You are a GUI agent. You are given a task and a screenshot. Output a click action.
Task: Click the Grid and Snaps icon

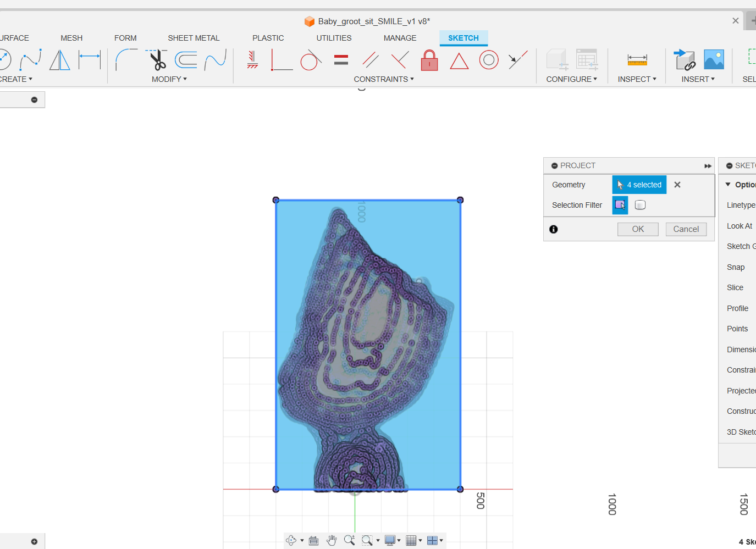pyautogui.click(x=411, y=540)
